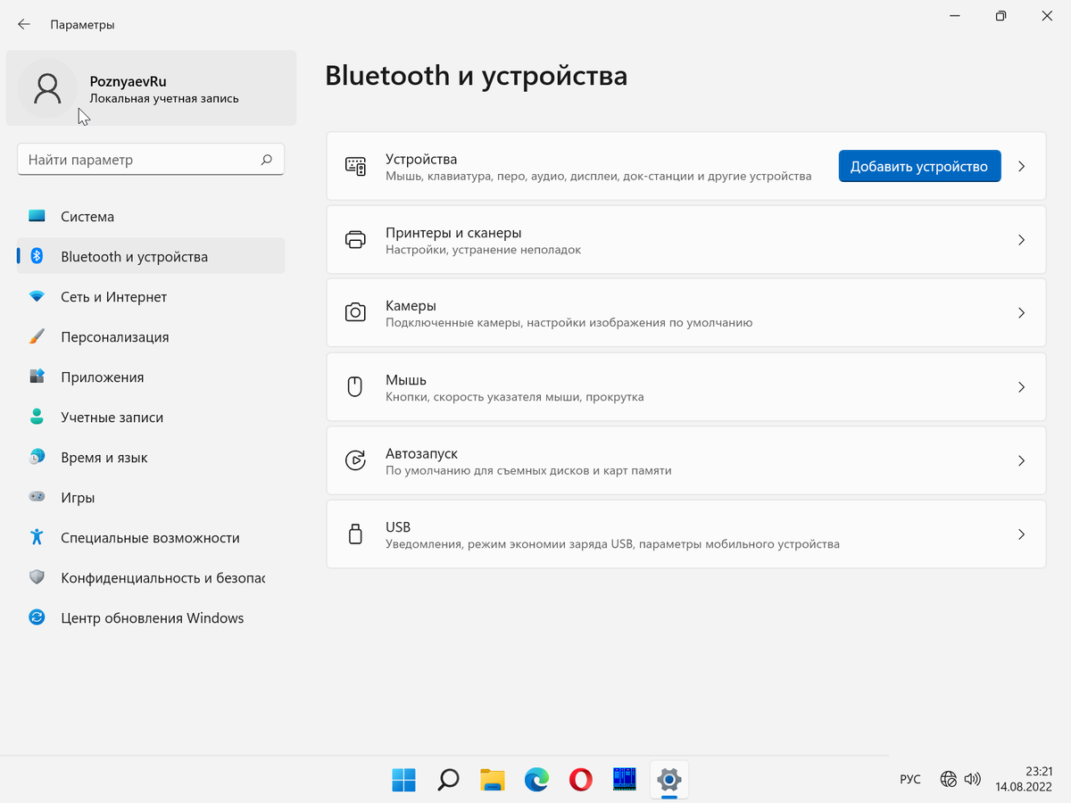This screenshot has width=1071, height=803.
Task: Click the mouse icon in Мышь row
Action: 355,386
